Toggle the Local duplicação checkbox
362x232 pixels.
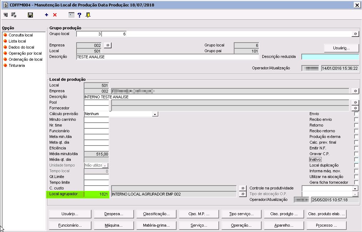(x=356, y=165)
